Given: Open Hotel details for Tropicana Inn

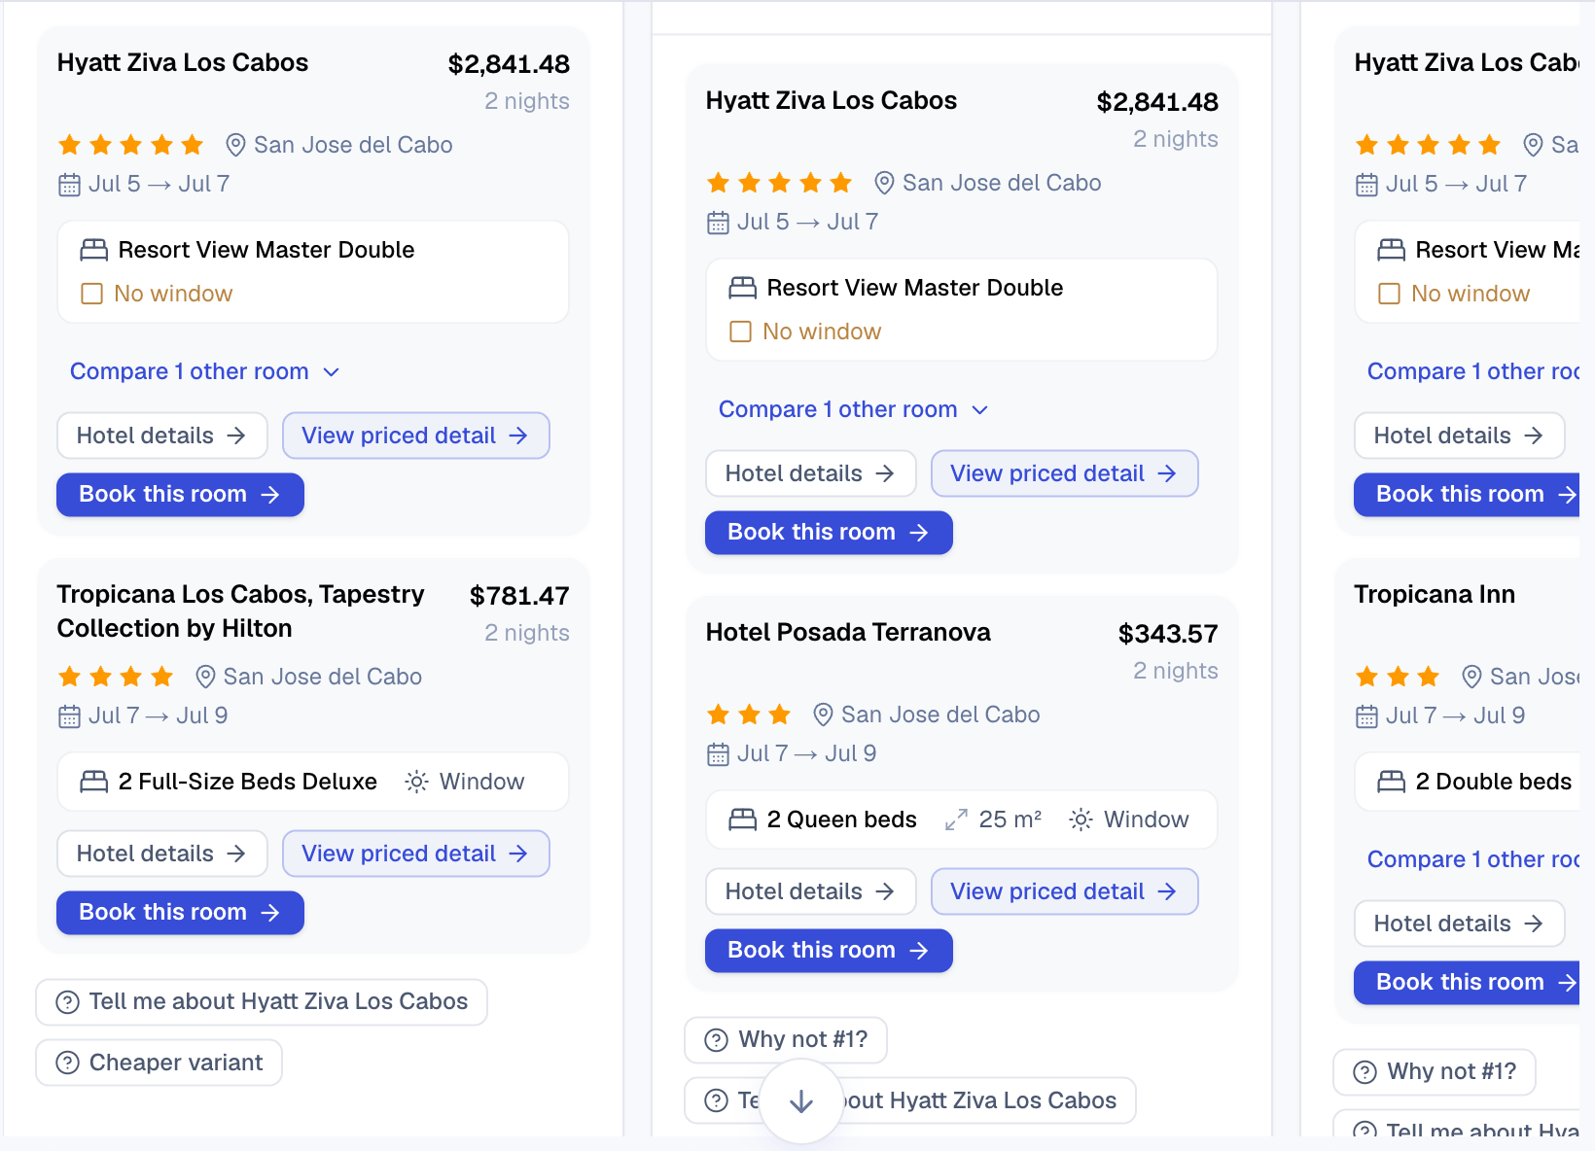Looking at the screenshot, I should pyautogui.click(x=1459, y=924).
